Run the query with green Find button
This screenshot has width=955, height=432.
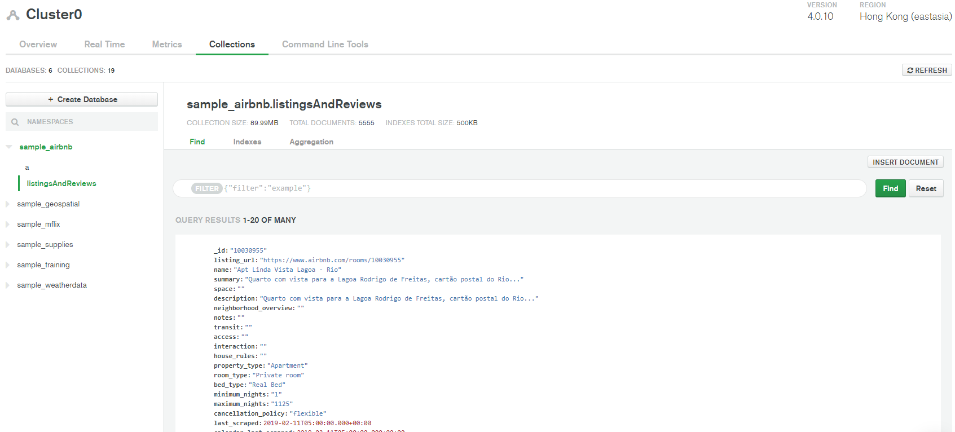point(891,188)
